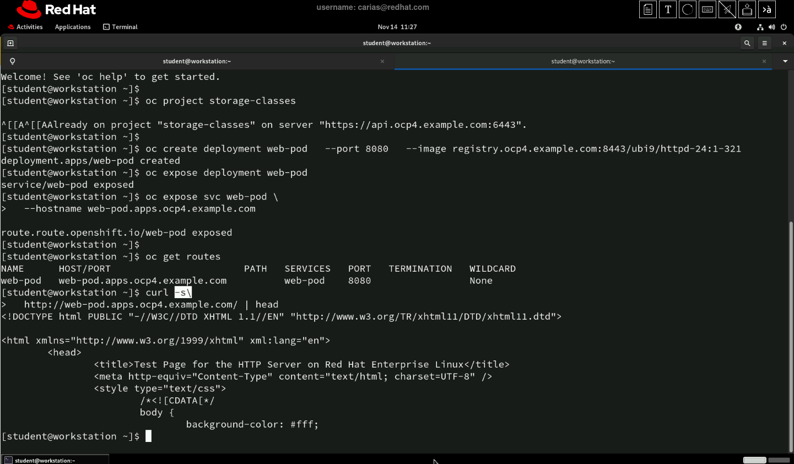Open the Terminal app menu in top bar

click(120, 27)
